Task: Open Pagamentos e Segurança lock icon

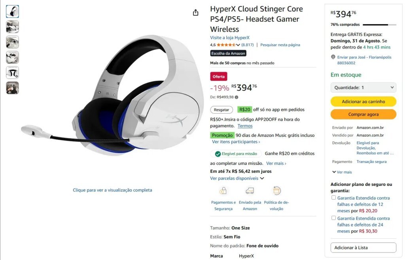Action: [x=223, y=191]
